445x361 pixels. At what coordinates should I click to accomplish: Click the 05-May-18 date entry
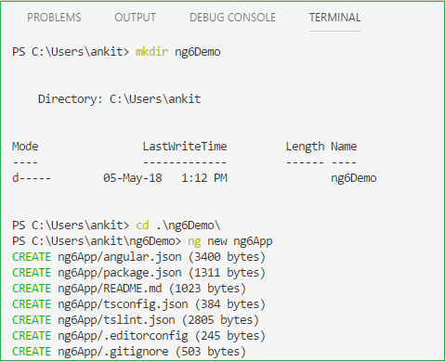[x=133, y=178]
